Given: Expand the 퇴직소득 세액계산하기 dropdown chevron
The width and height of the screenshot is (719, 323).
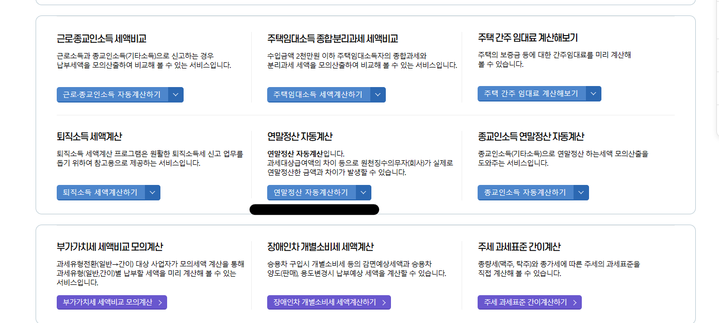Looking at the screenshot, I should pos(153,192).
